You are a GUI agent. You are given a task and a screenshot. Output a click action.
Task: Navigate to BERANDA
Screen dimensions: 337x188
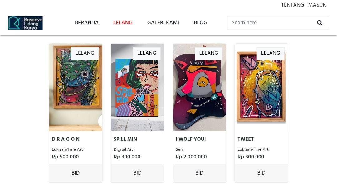point(86,22)
